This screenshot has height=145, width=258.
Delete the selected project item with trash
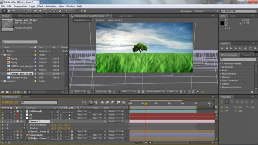coord(25,92)
